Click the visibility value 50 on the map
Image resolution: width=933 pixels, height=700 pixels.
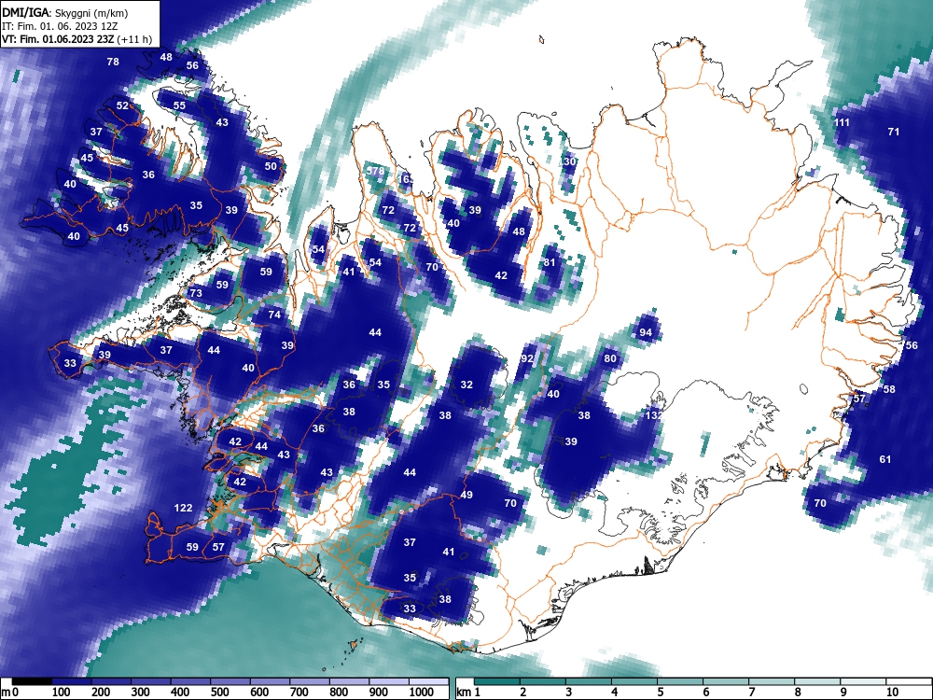[271, 166]
